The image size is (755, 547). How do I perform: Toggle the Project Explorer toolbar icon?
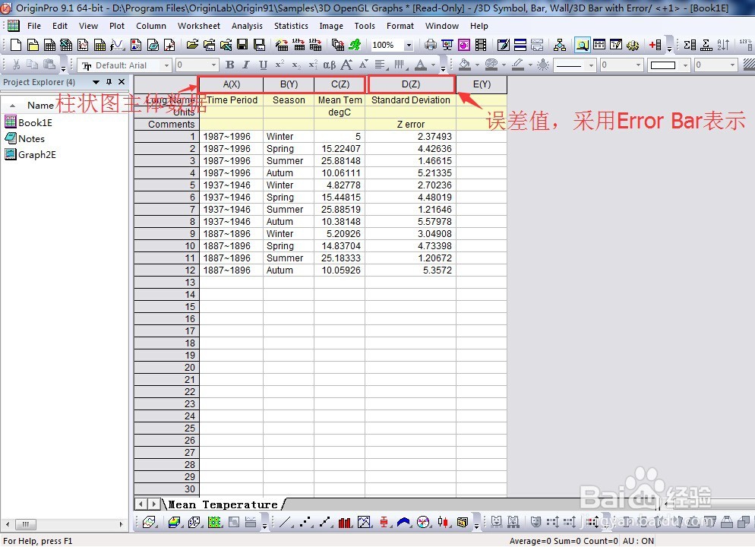click(x=582, y=45)
